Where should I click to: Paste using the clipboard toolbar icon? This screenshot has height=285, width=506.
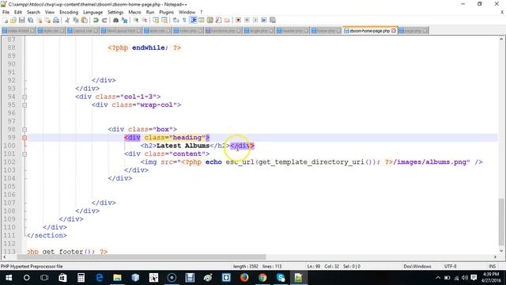(85, 20)
